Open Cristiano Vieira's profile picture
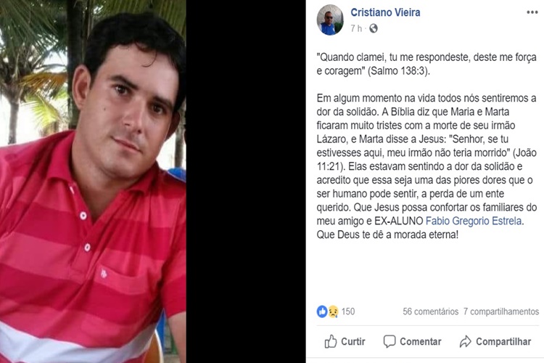Screen dimensions: 544x363 330,20
